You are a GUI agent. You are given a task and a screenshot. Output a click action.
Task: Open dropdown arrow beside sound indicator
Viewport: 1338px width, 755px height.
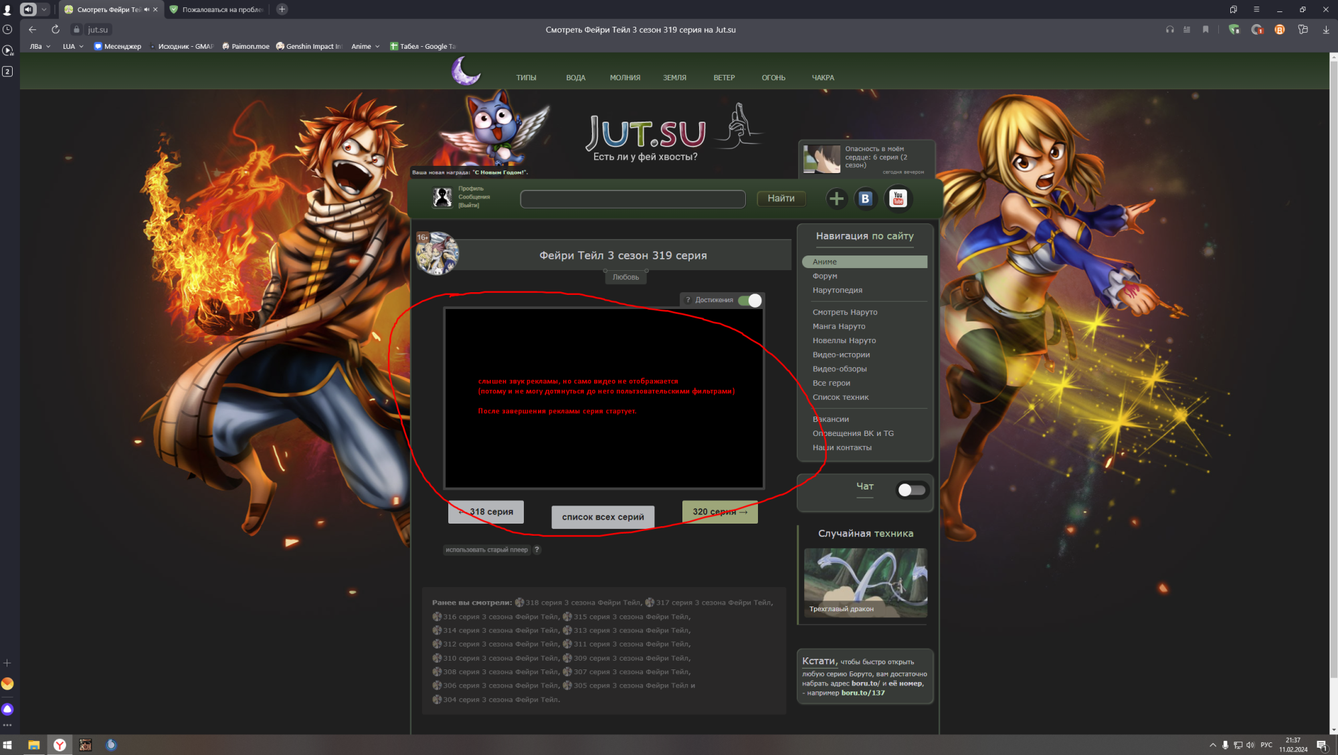click(x=44, y=9)
